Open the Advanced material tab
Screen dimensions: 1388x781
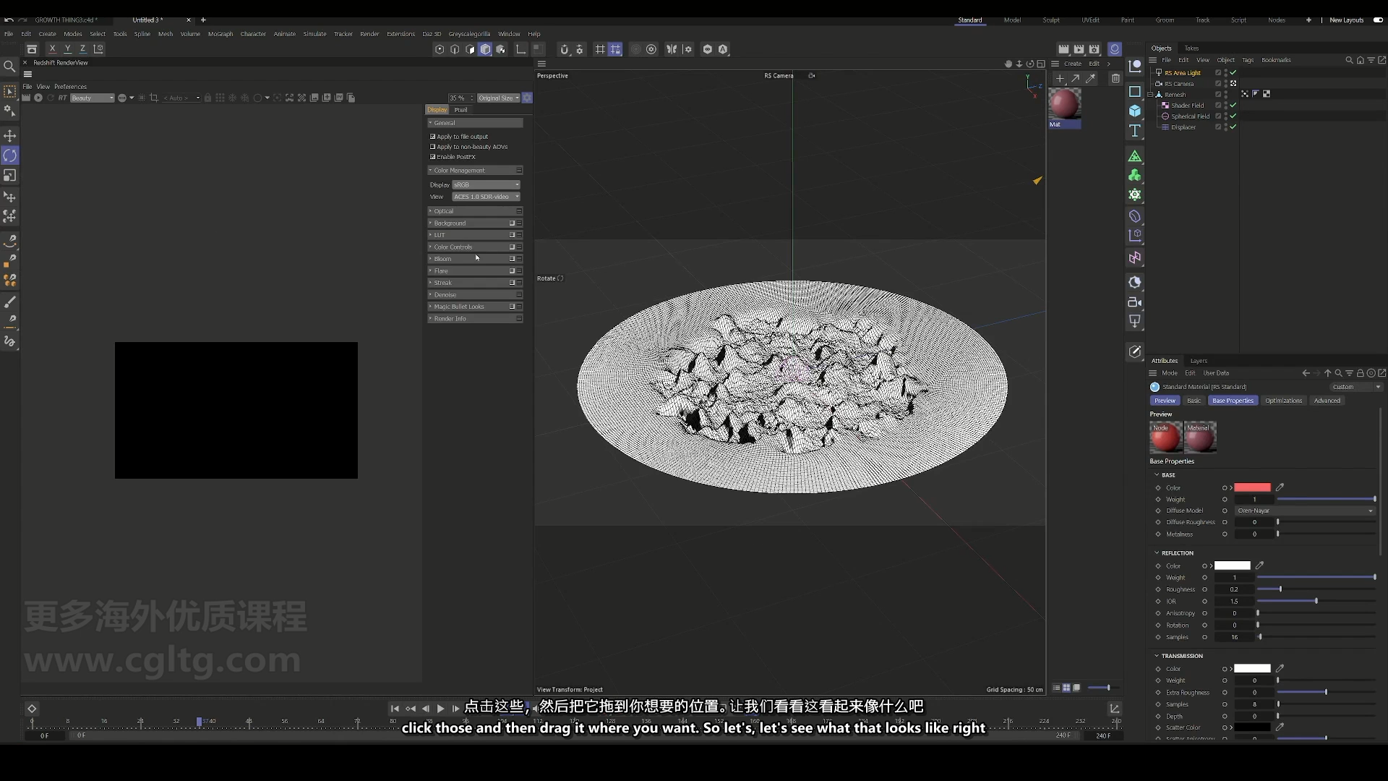[x=1327, y=401]
